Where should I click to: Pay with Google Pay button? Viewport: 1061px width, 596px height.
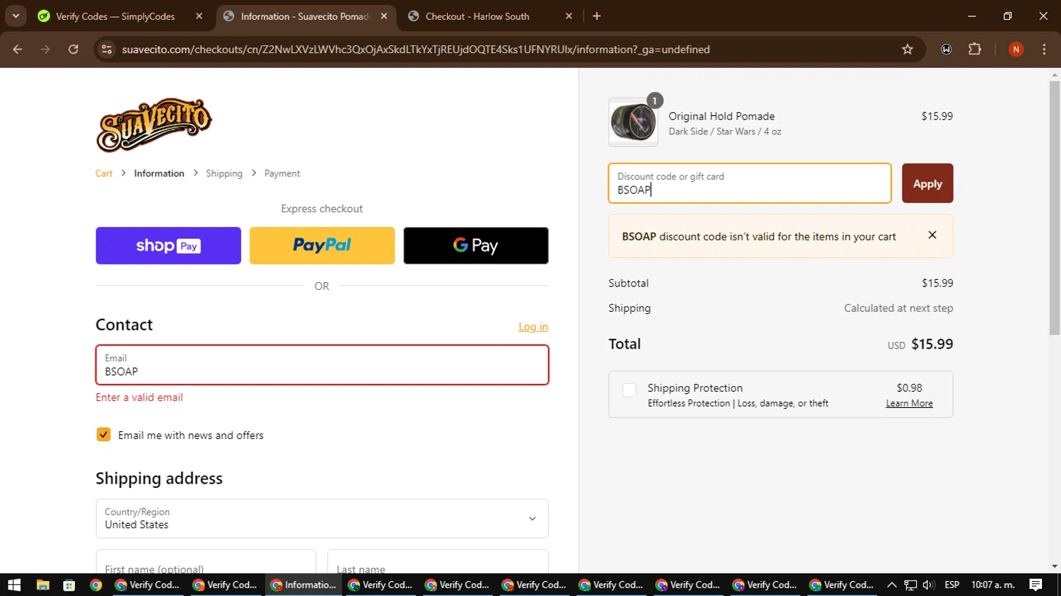pos(476,245)
